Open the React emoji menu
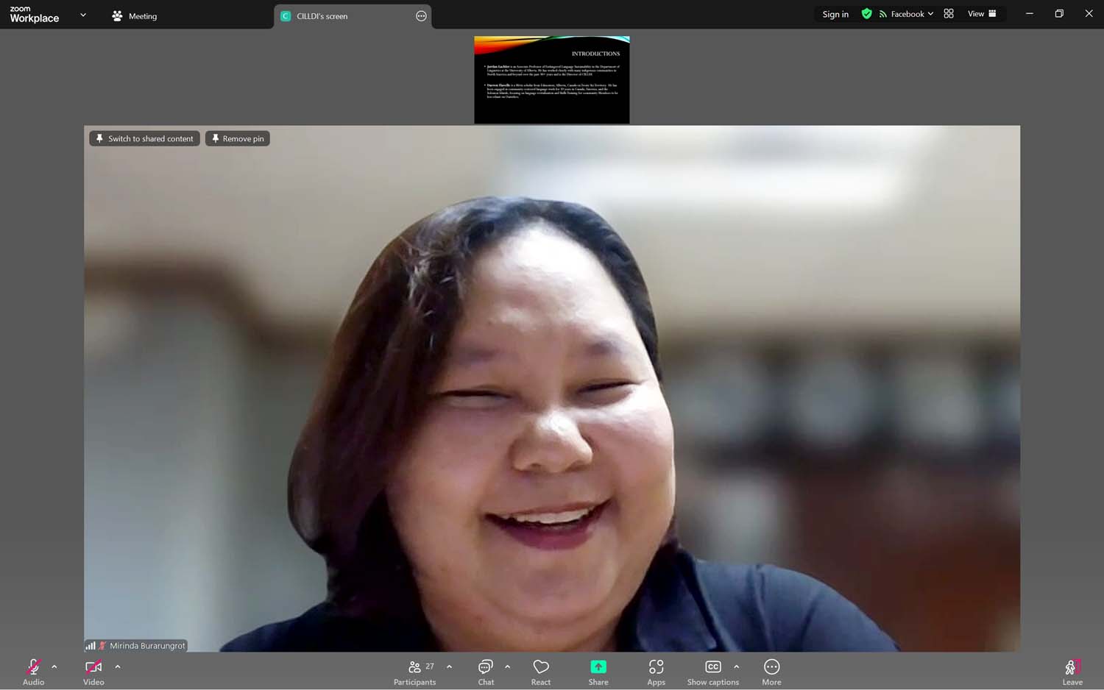 (541, 671)
